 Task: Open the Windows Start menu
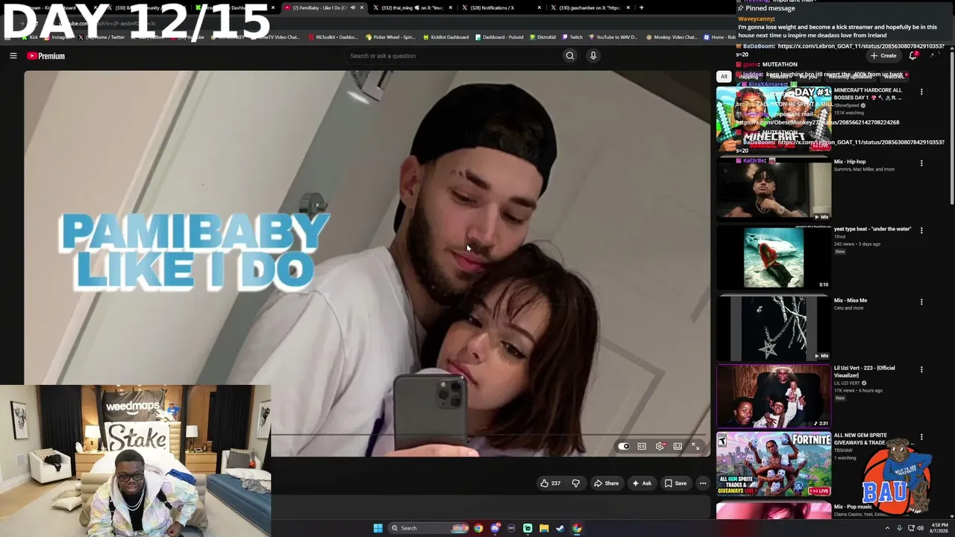(x=378, y=528)
